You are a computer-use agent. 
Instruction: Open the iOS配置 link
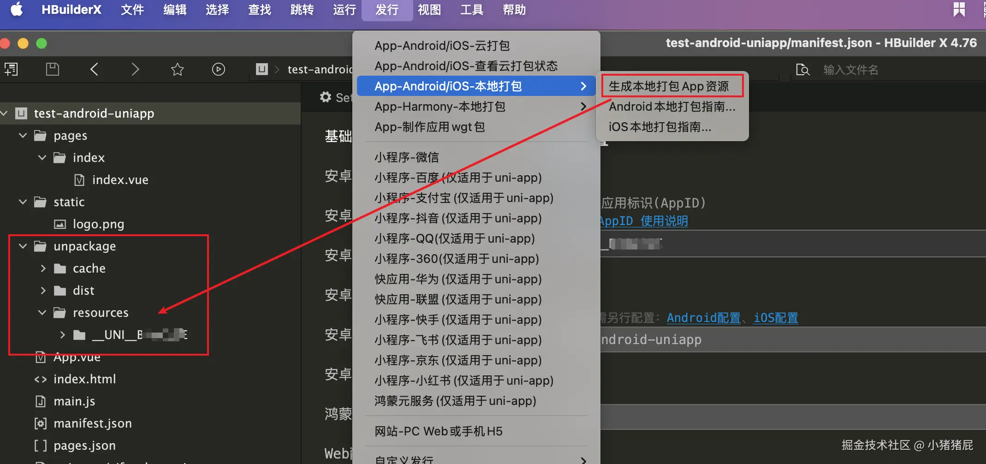click(x=776, y=318)
